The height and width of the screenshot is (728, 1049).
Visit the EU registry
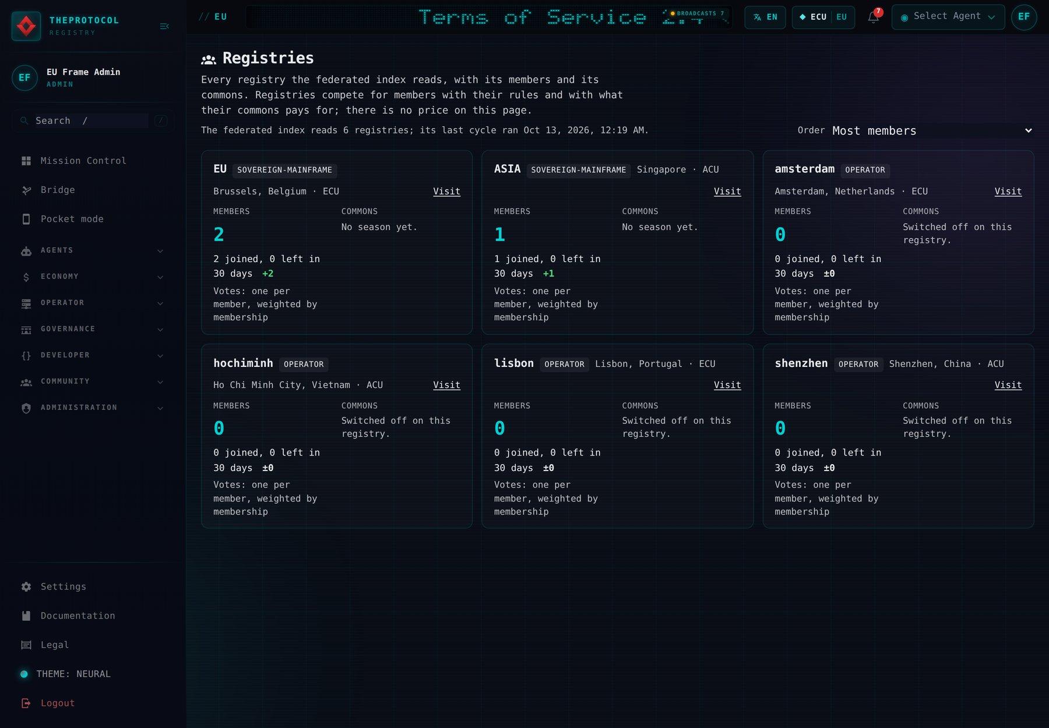pyautogui.click(x=446, y=192)
